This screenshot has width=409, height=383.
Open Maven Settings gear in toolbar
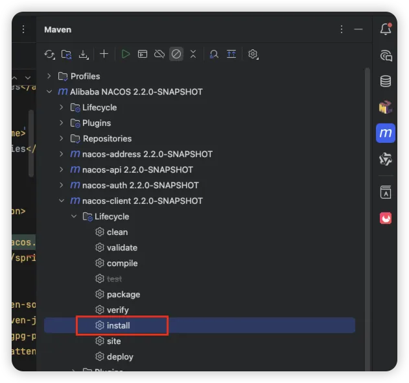[x=253, y=55]
